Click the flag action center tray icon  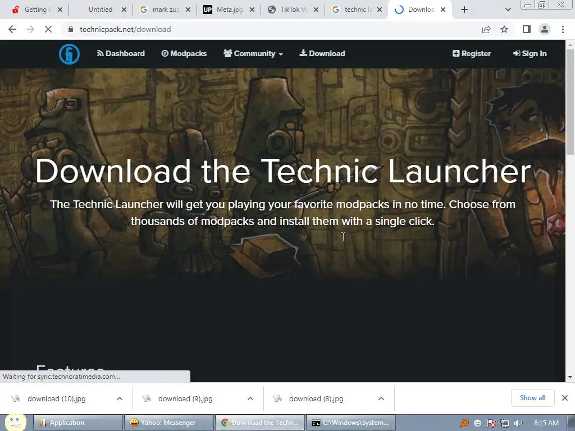coord(491,423)
